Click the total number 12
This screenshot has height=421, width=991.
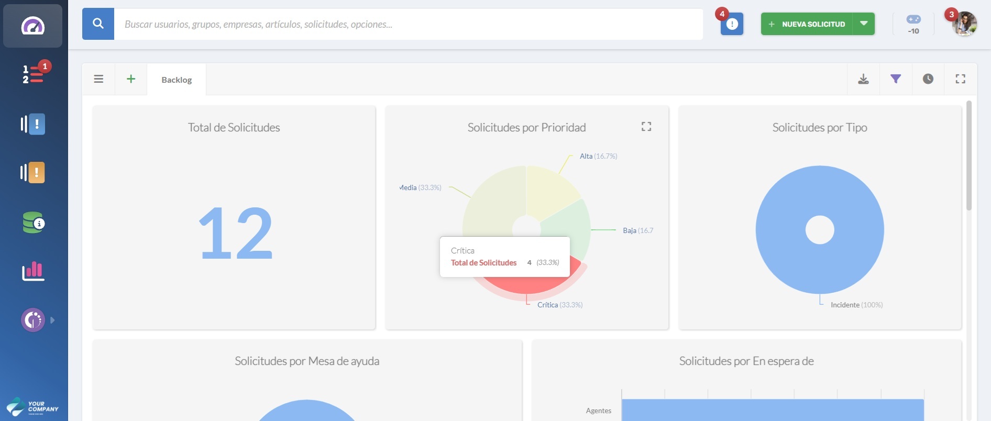236,233
